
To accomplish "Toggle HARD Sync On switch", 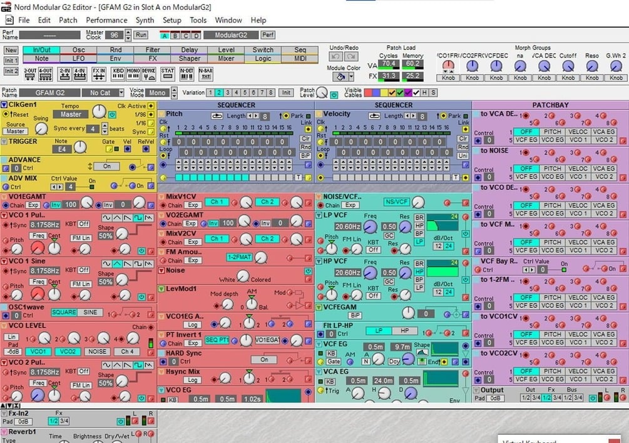I will click(x=264, y=360).
